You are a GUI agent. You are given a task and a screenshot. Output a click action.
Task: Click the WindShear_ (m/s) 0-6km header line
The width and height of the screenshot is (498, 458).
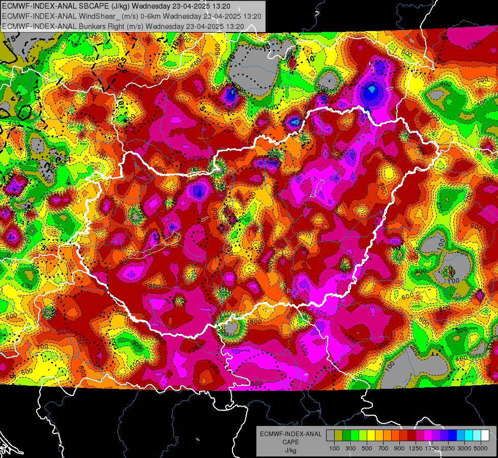tap(131, 16)
